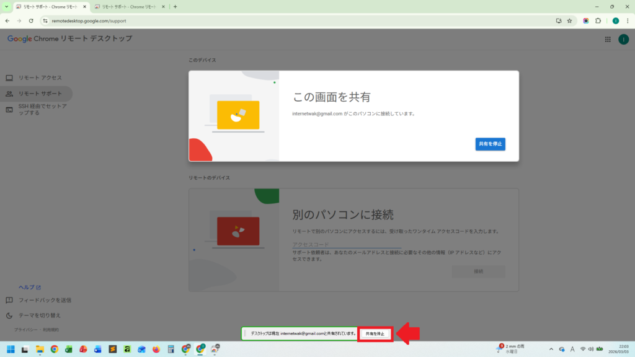Click the view site information icon in address bar
The width and height of the screenshot is (635, 357).
click(x=45, y=20)
